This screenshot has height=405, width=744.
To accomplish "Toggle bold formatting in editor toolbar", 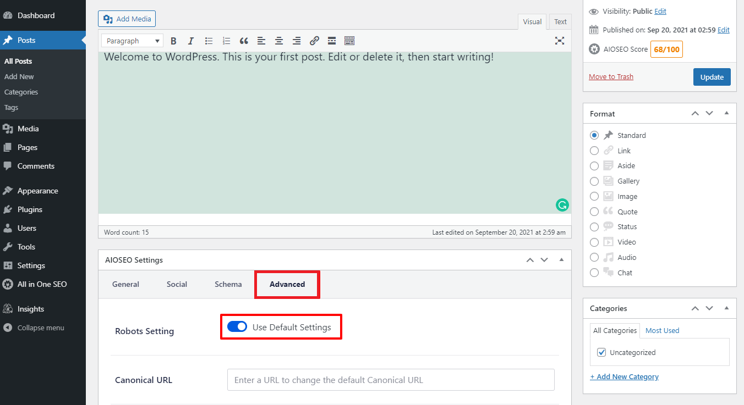I will pos(173,41).
